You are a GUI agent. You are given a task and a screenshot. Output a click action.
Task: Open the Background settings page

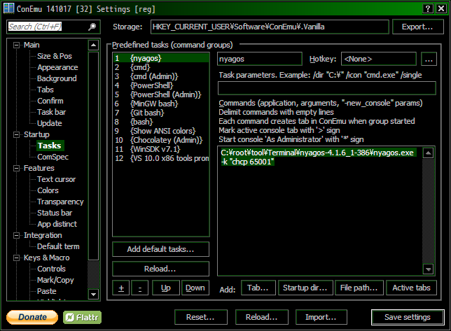(x=57, y=78)
